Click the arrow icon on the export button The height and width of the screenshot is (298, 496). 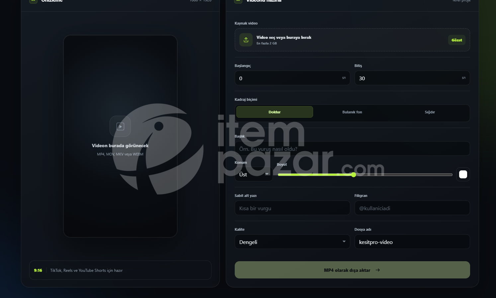coord(377,270)
